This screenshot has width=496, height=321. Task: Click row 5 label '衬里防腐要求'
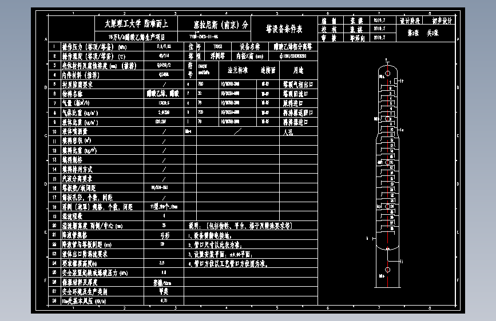tap(77, 85)
